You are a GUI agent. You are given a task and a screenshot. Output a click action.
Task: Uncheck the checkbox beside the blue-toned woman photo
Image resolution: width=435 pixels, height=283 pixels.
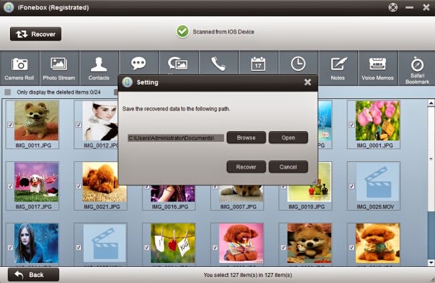coord(10,248)
